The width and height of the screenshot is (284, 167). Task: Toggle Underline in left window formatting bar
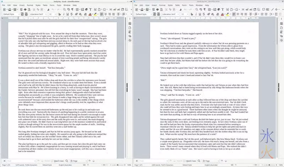click(67, 14)
